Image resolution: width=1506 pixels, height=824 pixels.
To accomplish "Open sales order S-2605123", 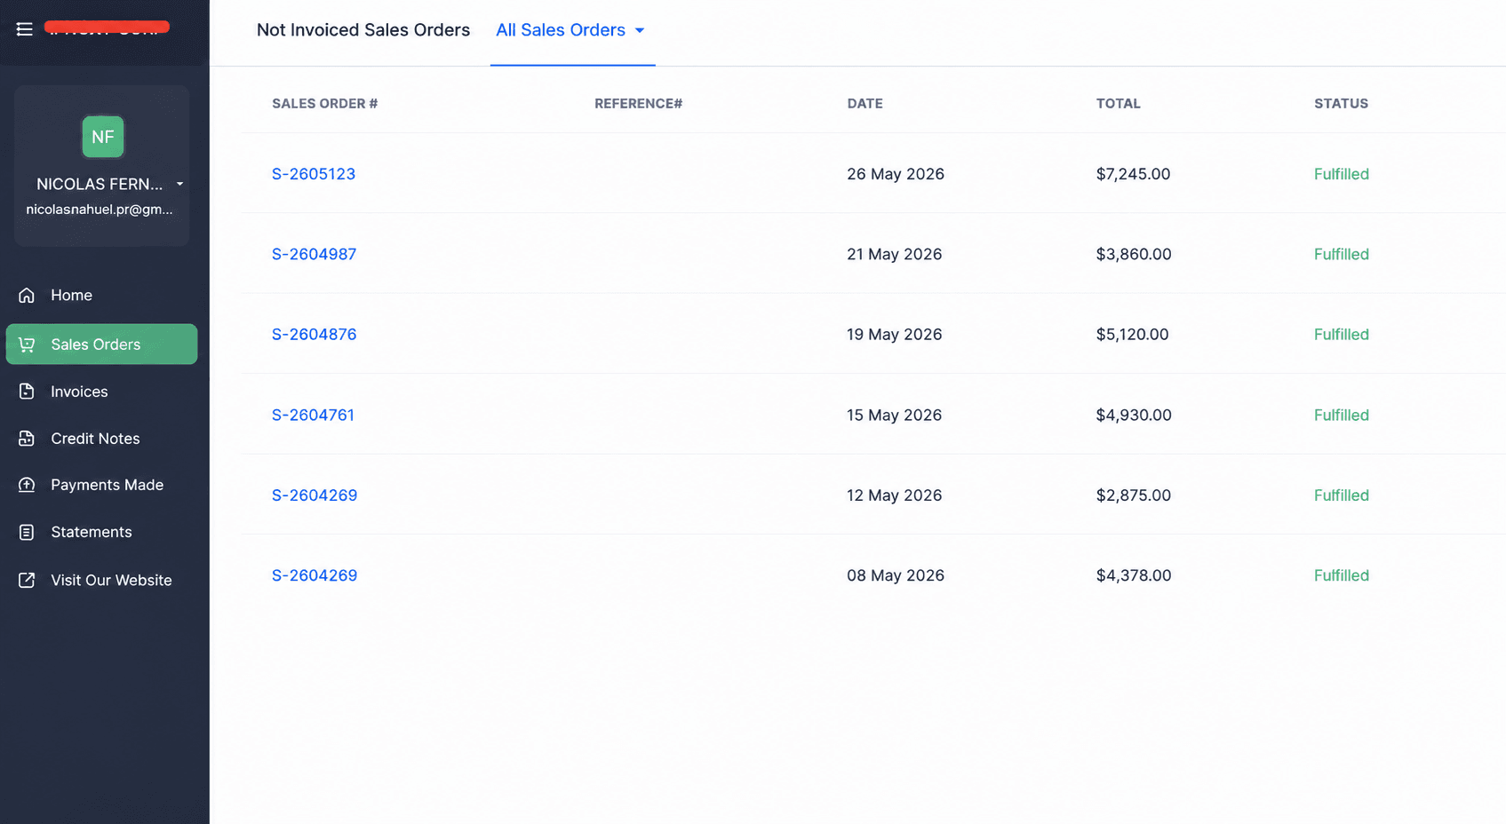I will (x=314, y=174).
